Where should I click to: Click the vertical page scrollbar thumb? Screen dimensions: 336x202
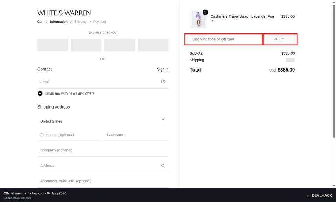coord(334,71)
